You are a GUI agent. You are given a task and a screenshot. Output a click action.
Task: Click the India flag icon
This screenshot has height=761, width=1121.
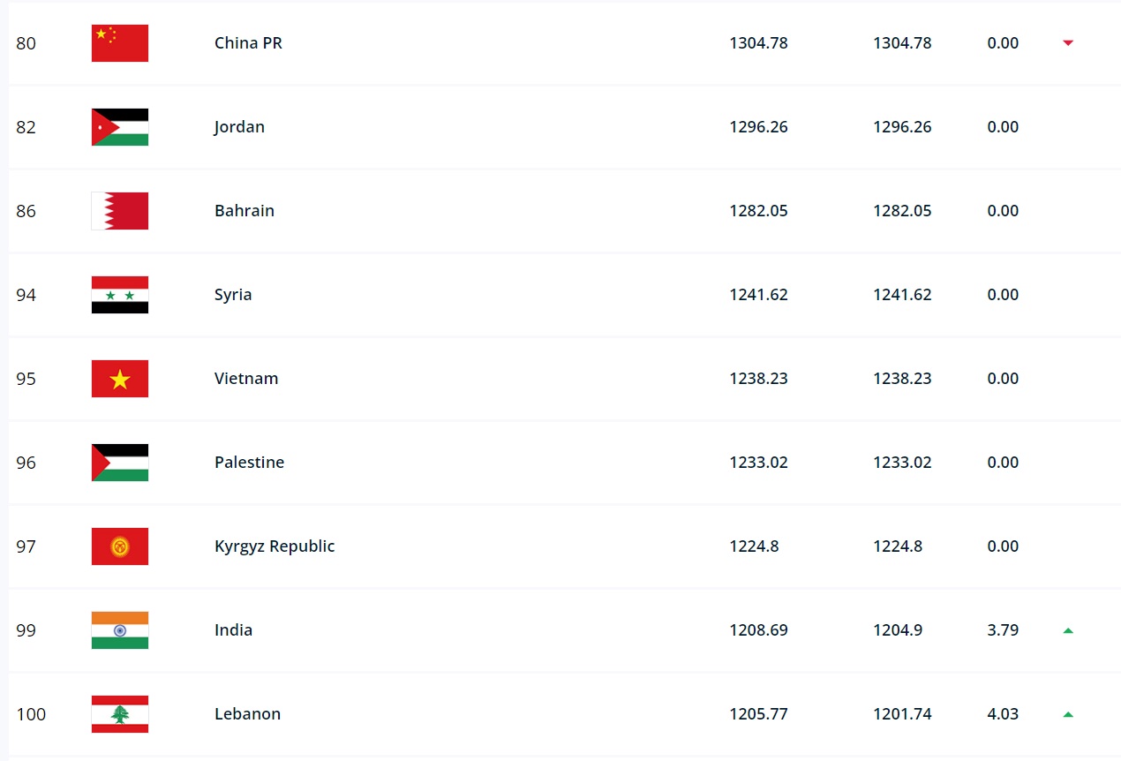tap(120, 630)
